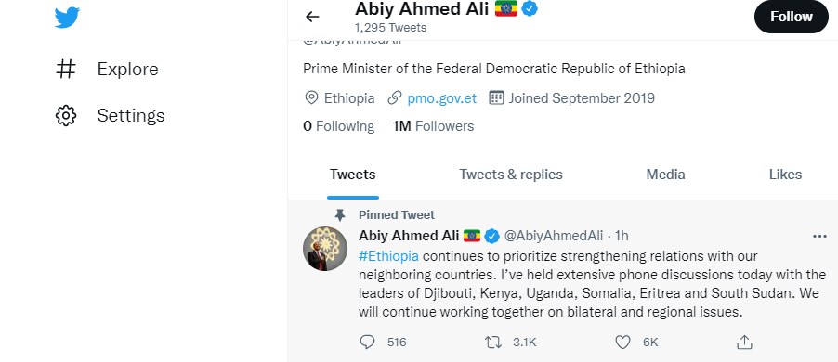Click the Twitter bird logo
Image resolution: width=838 pixels, height=362 pixels.
(x=67, y=18)
